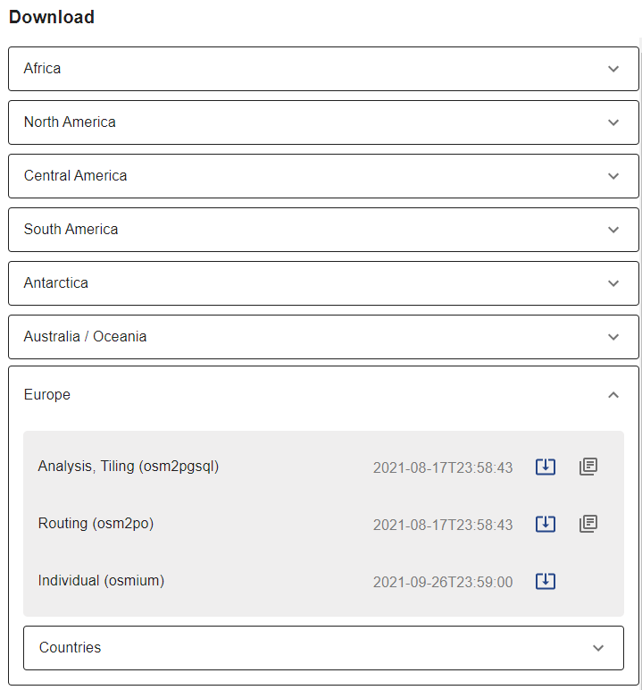This screenshot has height=690, width=642.
Task: Click the Analysis, Tiling (osm2pgsql) label
Action: point(128,467)
